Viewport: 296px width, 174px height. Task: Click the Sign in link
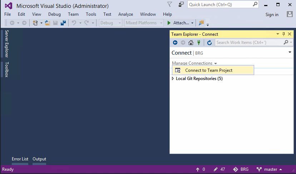272,15
